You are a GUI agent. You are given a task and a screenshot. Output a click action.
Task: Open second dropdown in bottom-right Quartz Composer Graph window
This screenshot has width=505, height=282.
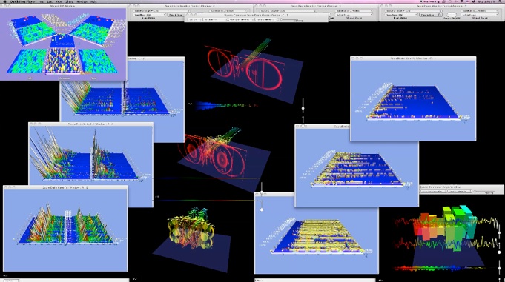coord(459,191)
